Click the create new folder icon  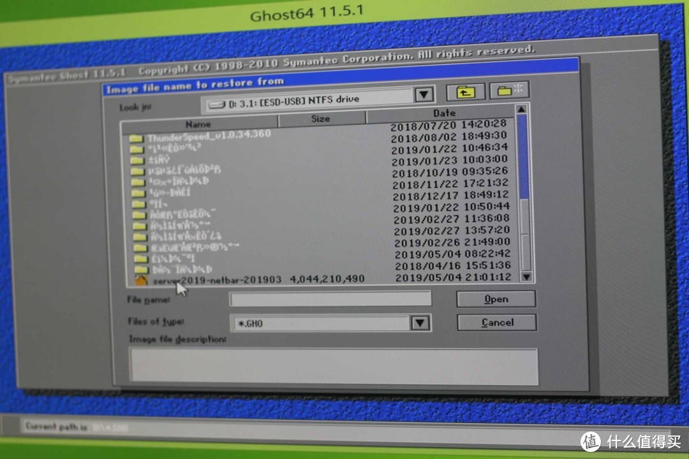coord(509,91)
